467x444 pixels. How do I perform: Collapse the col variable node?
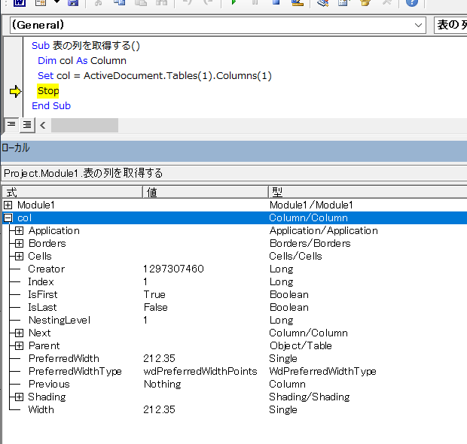pos(8,217)
